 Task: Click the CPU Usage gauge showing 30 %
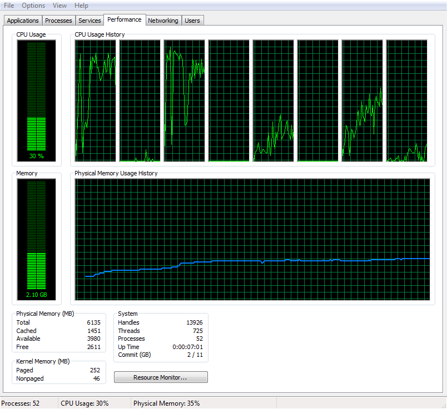[36, 100]
